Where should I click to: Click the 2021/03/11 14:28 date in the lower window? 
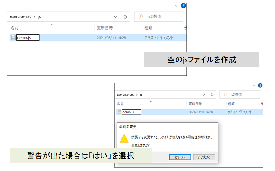(200, 112)
